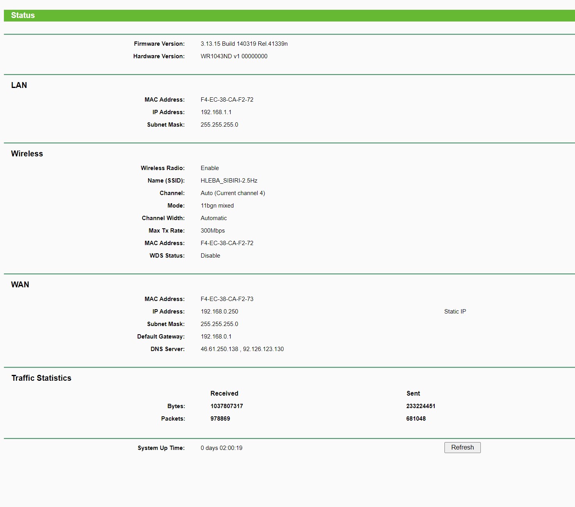Click the Bytes row label
The image size is (575, 507).
[176, 406]
